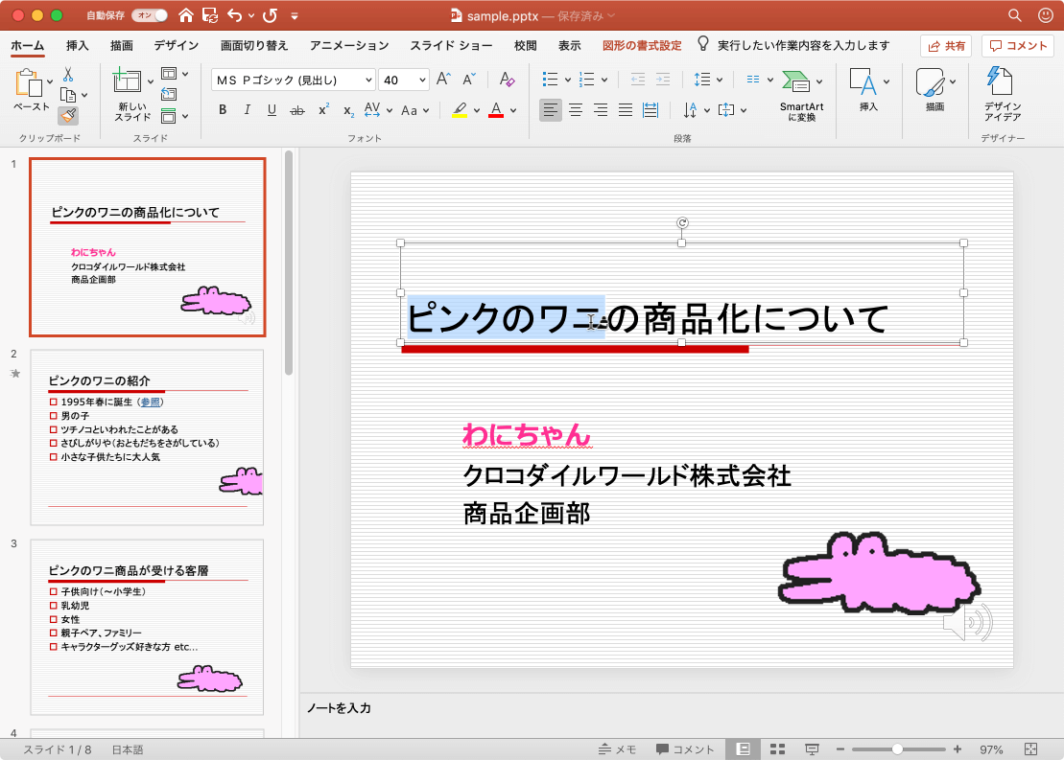Toggle the AutoSave (自動保存) switch
This screenshot has height=760, width=1064.
(x=149, y=15)
